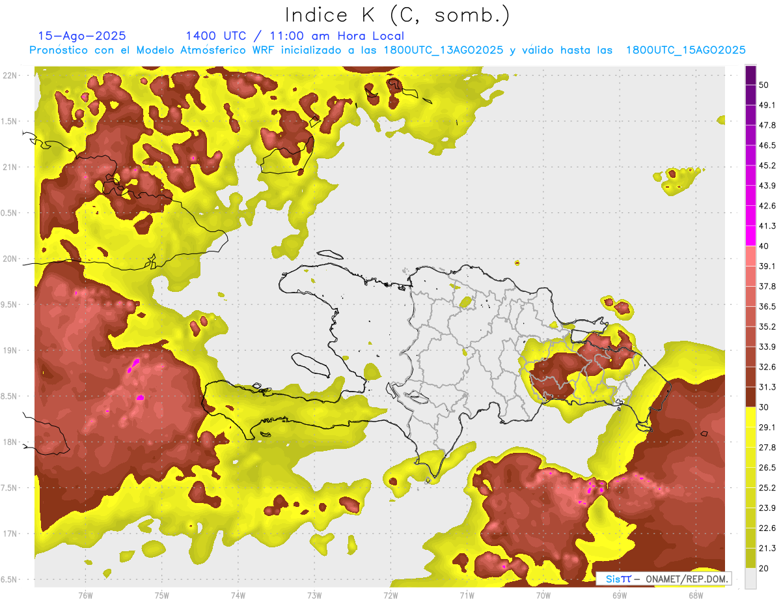Click colorbar value "22.6"
The image size is (781, 604).
click(767, 528)
